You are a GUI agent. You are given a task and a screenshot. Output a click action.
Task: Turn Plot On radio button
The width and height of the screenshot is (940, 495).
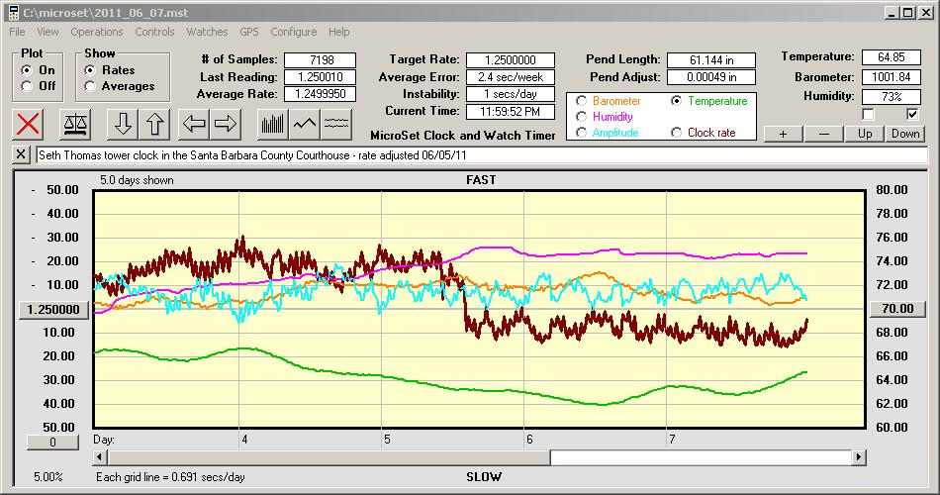tap(27, 70)
